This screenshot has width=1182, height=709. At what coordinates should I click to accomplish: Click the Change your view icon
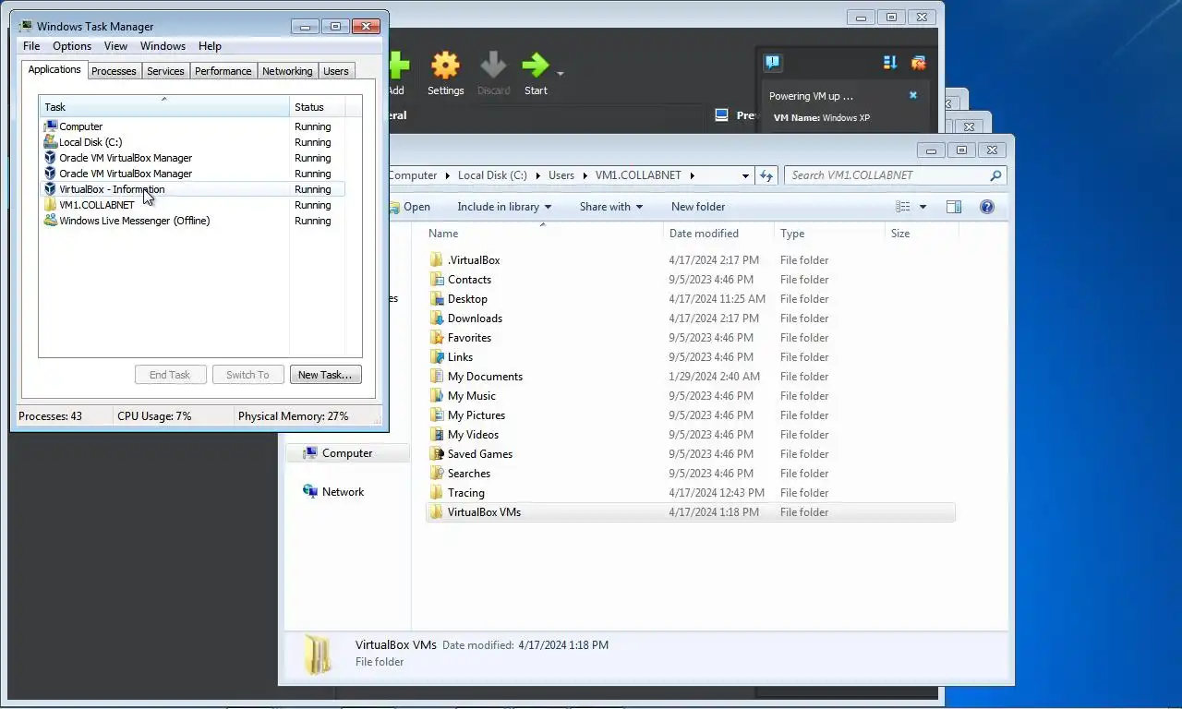(x=903, y=207)
